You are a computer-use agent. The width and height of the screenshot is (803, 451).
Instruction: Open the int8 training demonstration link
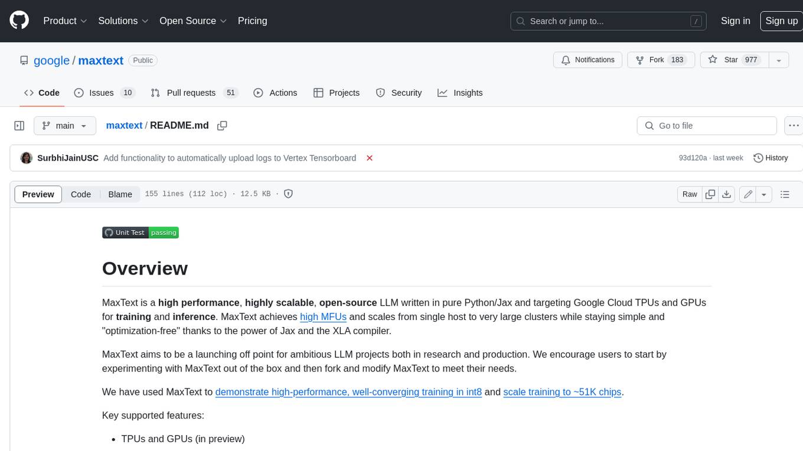click(x=348, y=392)
